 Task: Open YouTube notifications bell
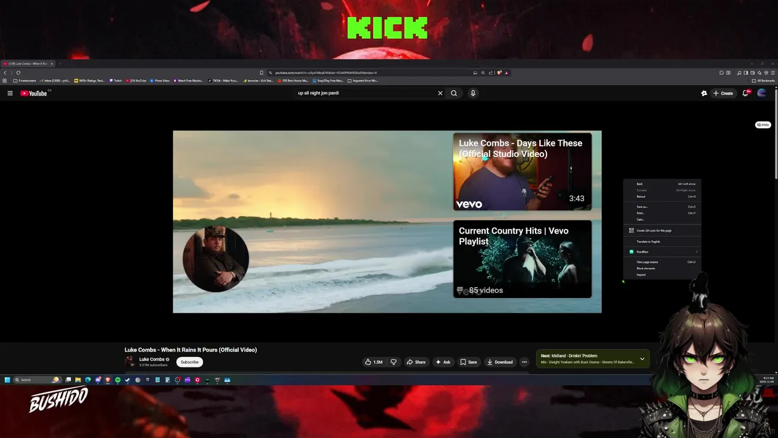click(x=746, y=93)
